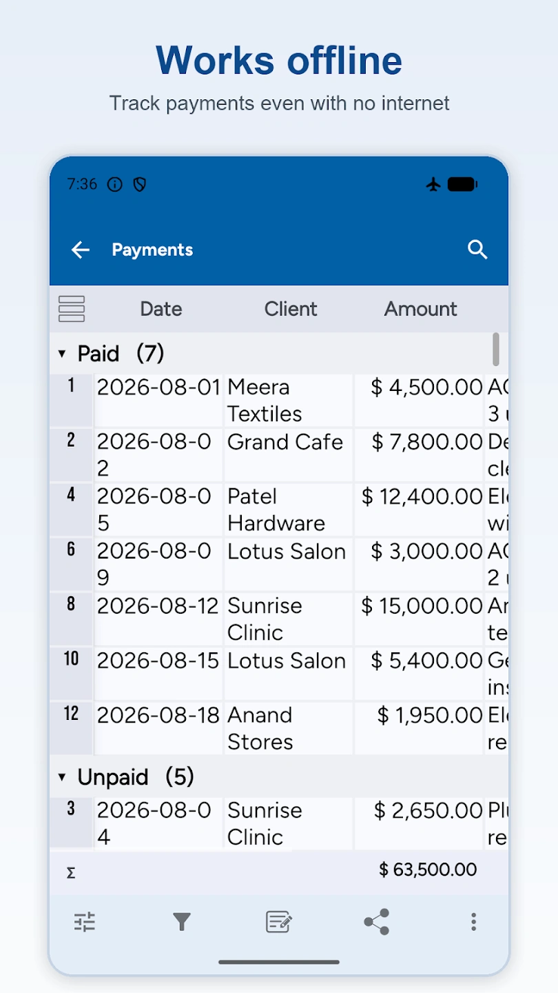Tap the back arrow beside Payments
This screenshot has height=993, width=558.
pos(81,250)
